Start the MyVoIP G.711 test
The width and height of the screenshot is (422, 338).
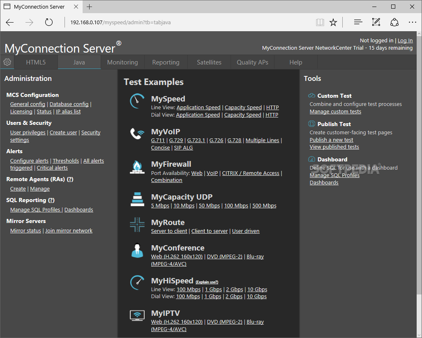pos(158,140)
